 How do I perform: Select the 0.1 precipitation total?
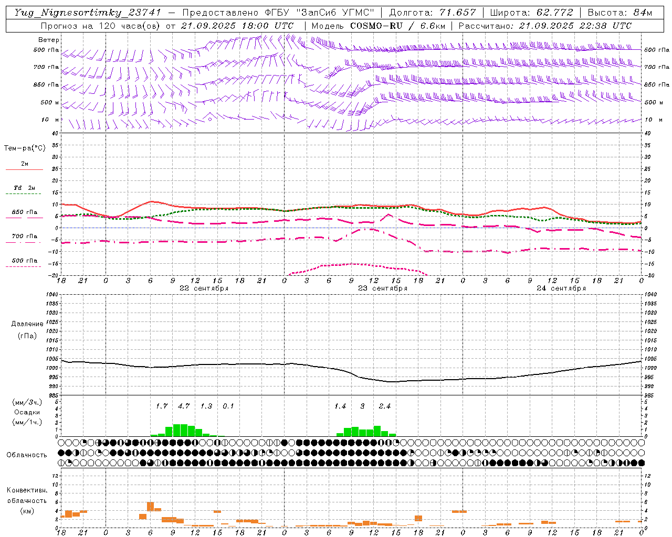click(x=228, y=406)
